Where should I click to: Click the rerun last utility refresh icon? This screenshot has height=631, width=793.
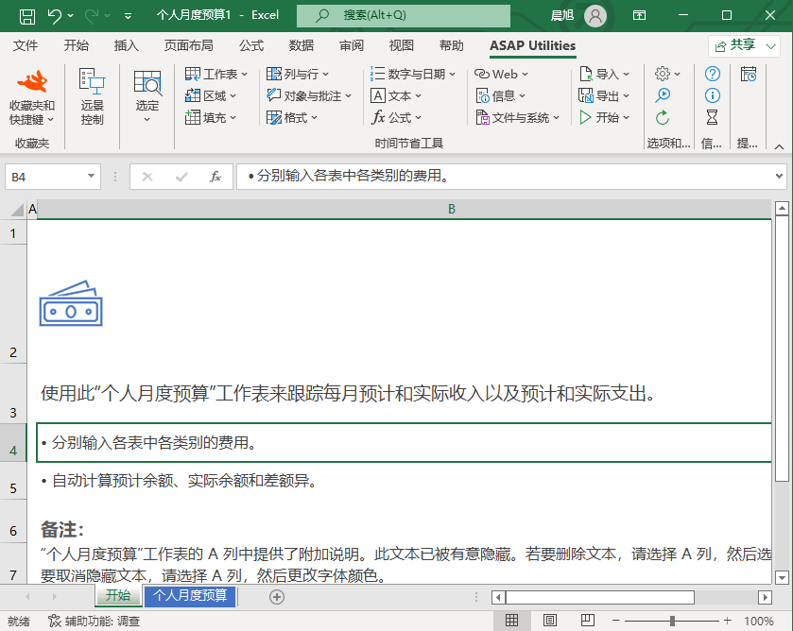663,118
